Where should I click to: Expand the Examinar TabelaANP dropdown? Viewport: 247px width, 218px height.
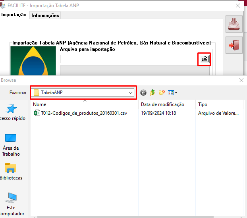pos(131,93)
